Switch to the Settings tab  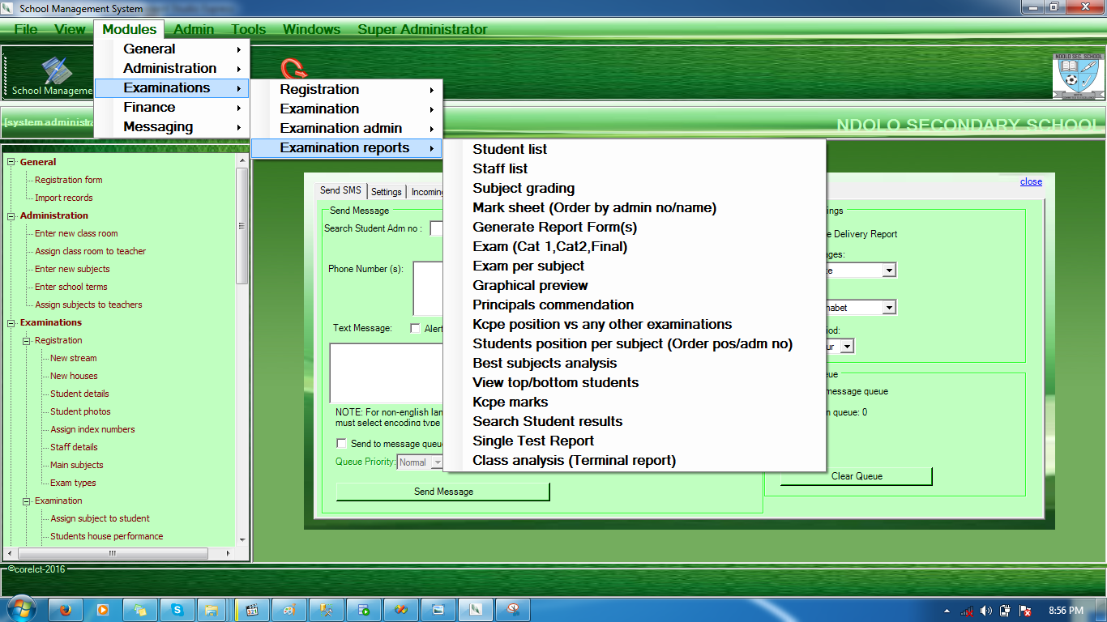[x=387, y=192]
